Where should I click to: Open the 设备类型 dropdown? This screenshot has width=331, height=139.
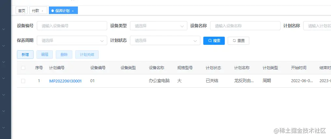pos(159,26)
